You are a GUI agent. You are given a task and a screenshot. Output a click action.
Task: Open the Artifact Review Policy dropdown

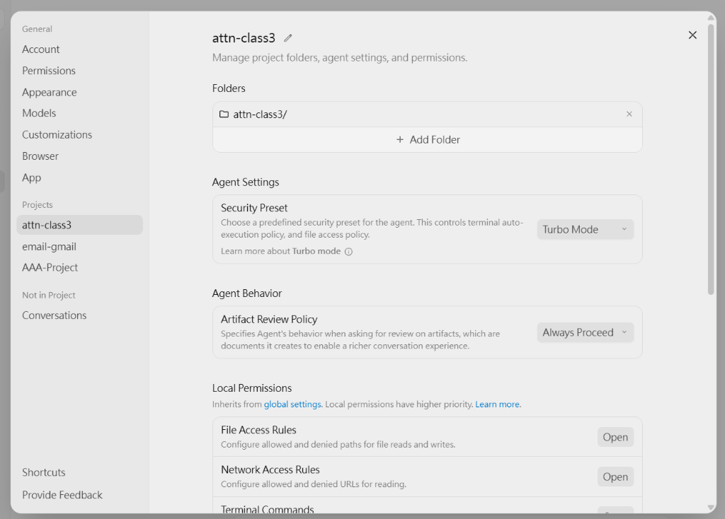[x=585, y=332]
